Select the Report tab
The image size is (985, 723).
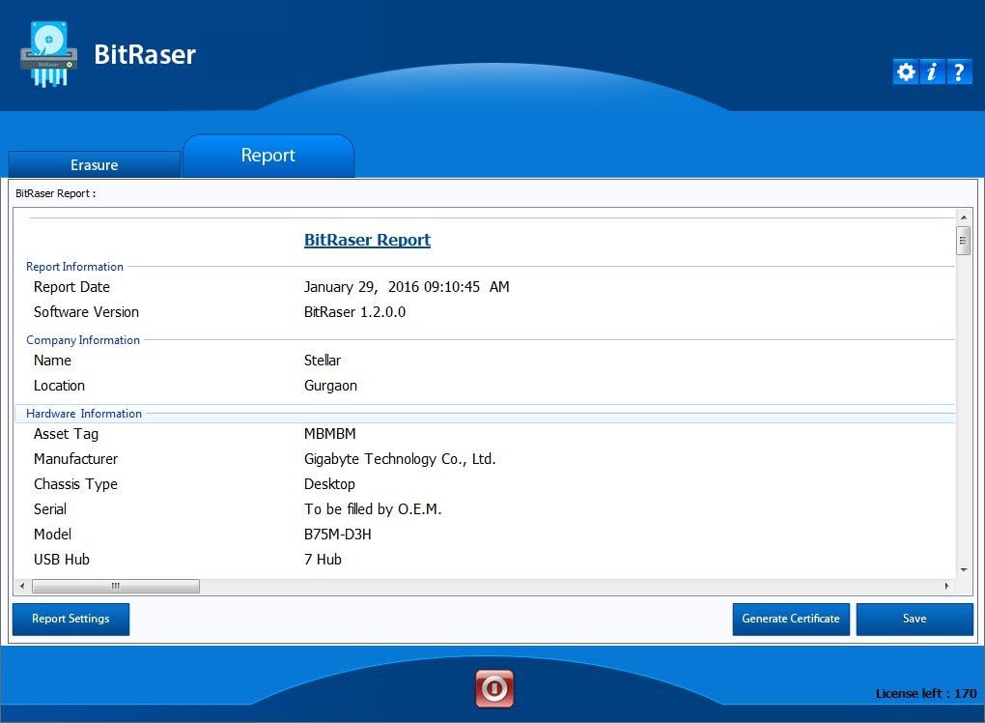268,156
